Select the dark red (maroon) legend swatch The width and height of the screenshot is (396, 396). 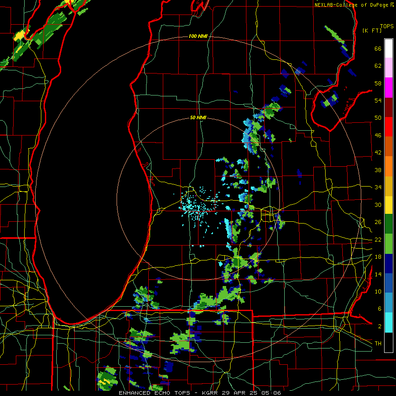pos(389,107)
